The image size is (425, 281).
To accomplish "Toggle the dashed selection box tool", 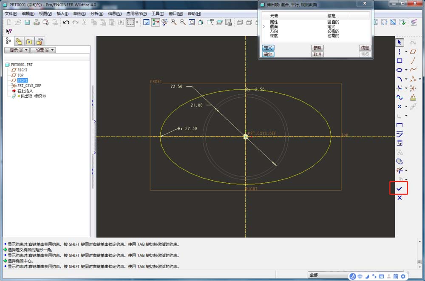I will pyautogui.click(x=130, y=22).
